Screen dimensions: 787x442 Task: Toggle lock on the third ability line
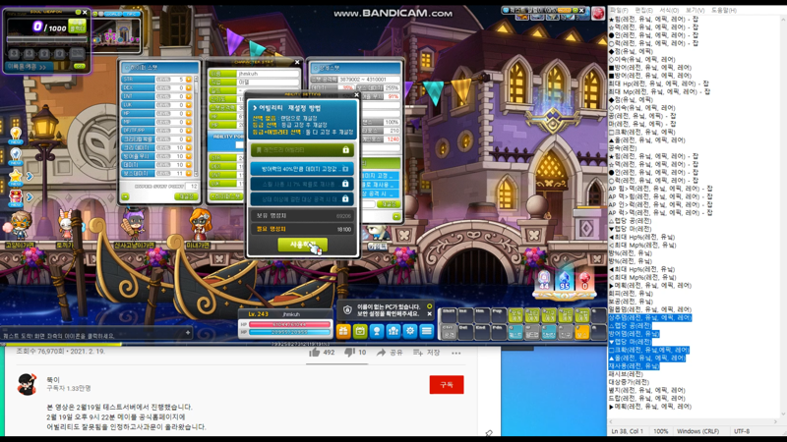click(x=345, y=199)
